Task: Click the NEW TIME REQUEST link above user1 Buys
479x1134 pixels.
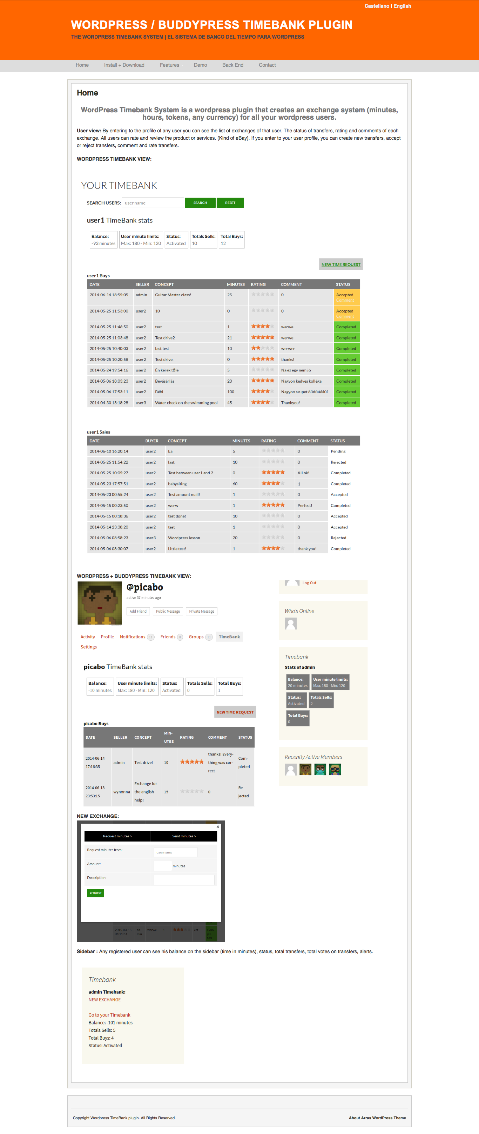Action: pyautogui.click(x=341, y=265)
